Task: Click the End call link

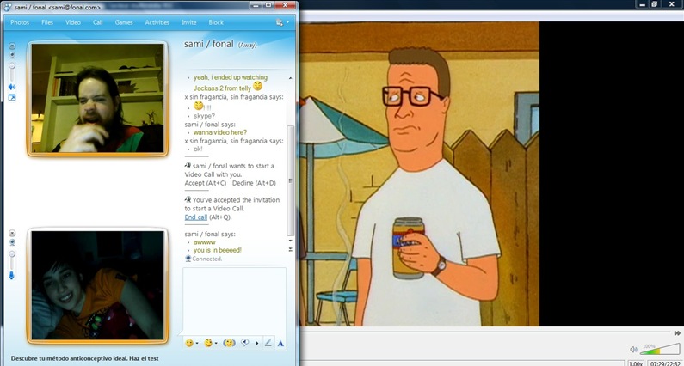Action: 196,217
